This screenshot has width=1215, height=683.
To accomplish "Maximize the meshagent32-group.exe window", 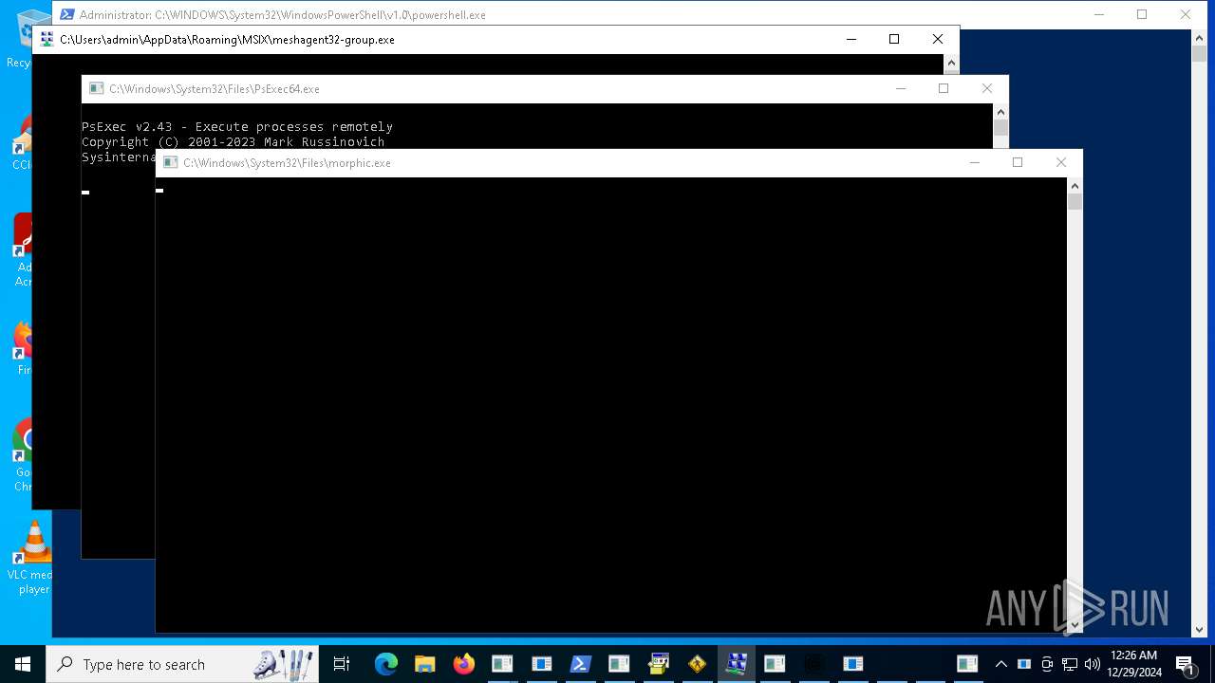I will pos(894,40).
